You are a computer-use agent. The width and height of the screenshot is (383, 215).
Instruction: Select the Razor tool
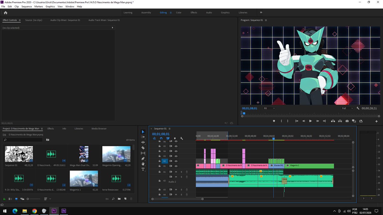click(x=143, y=148)
